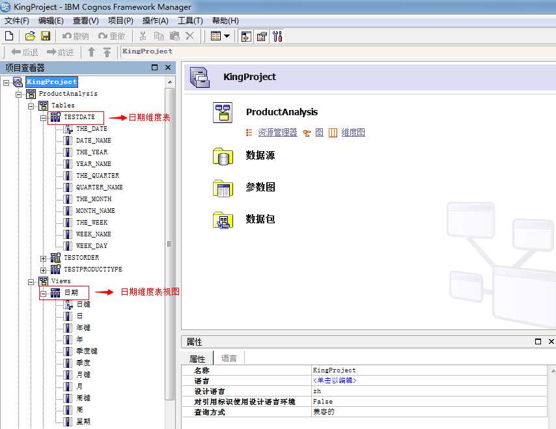Screen dimensions: 556x429
Task: Collapse the KingProject root tree node
Action: [x=7, y=83]
